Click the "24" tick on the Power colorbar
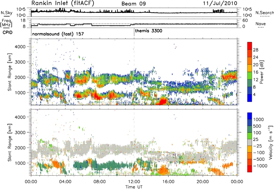The height and width of the screenshot is (189, 274). (x=256, y=57)
